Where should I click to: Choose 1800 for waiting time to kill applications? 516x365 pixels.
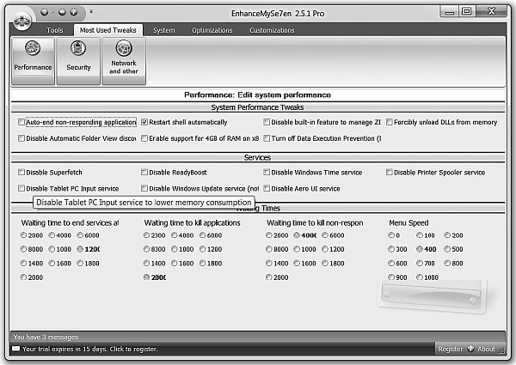point(203,263)
